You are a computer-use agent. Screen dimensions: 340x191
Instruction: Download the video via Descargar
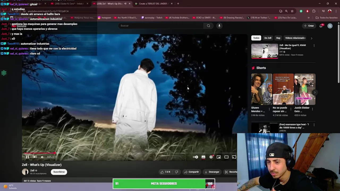[x=212, y=172]
